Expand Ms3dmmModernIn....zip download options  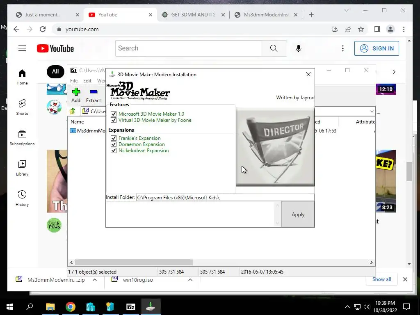point(95,280)
